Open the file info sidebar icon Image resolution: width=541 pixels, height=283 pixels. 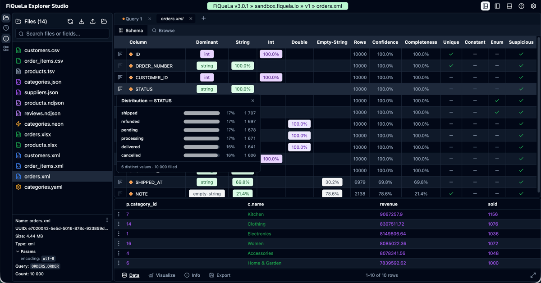6,38
